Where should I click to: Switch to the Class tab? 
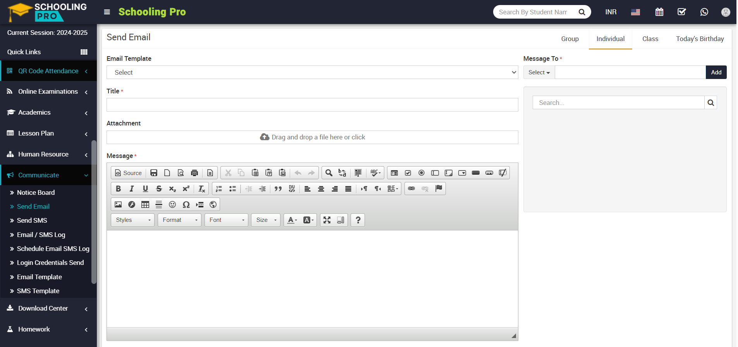(650, 39)
